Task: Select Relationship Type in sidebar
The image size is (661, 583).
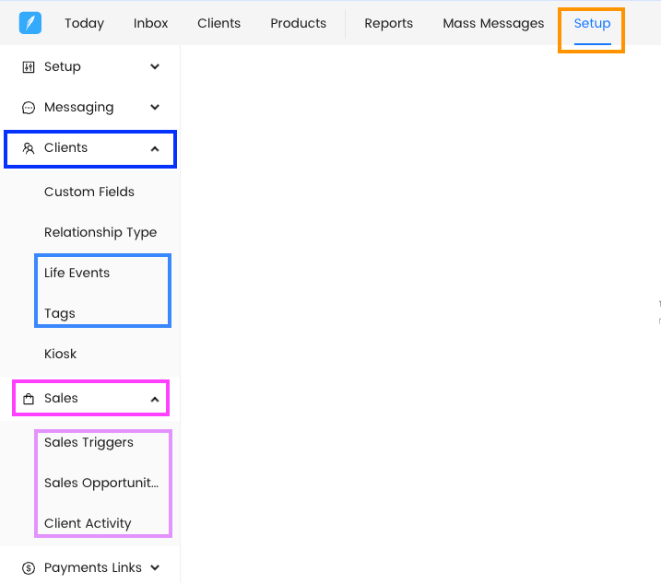Action: tap(100, 233)
